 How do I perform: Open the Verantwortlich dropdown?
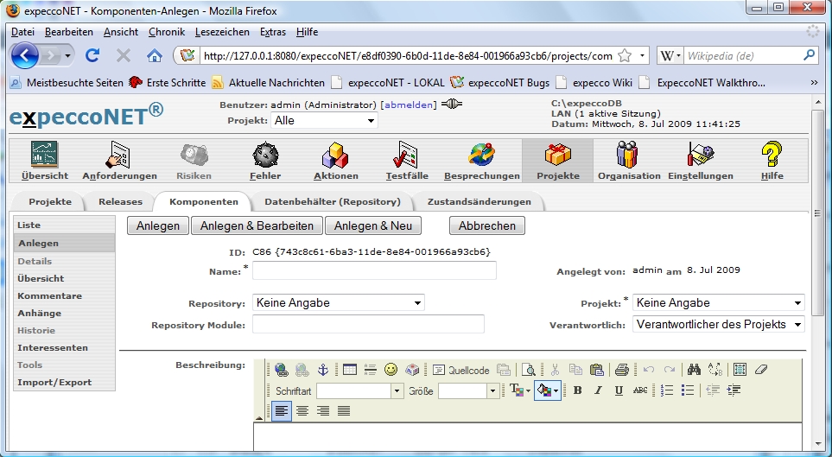coord(719,324)
